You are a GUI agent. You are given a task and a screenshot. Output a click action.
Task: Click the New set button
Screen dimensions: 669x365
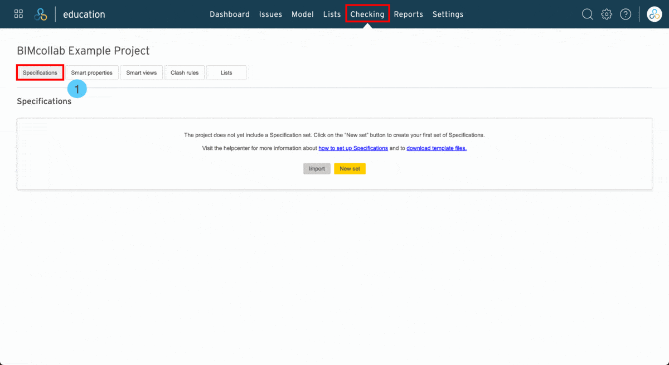coord(350,168)
